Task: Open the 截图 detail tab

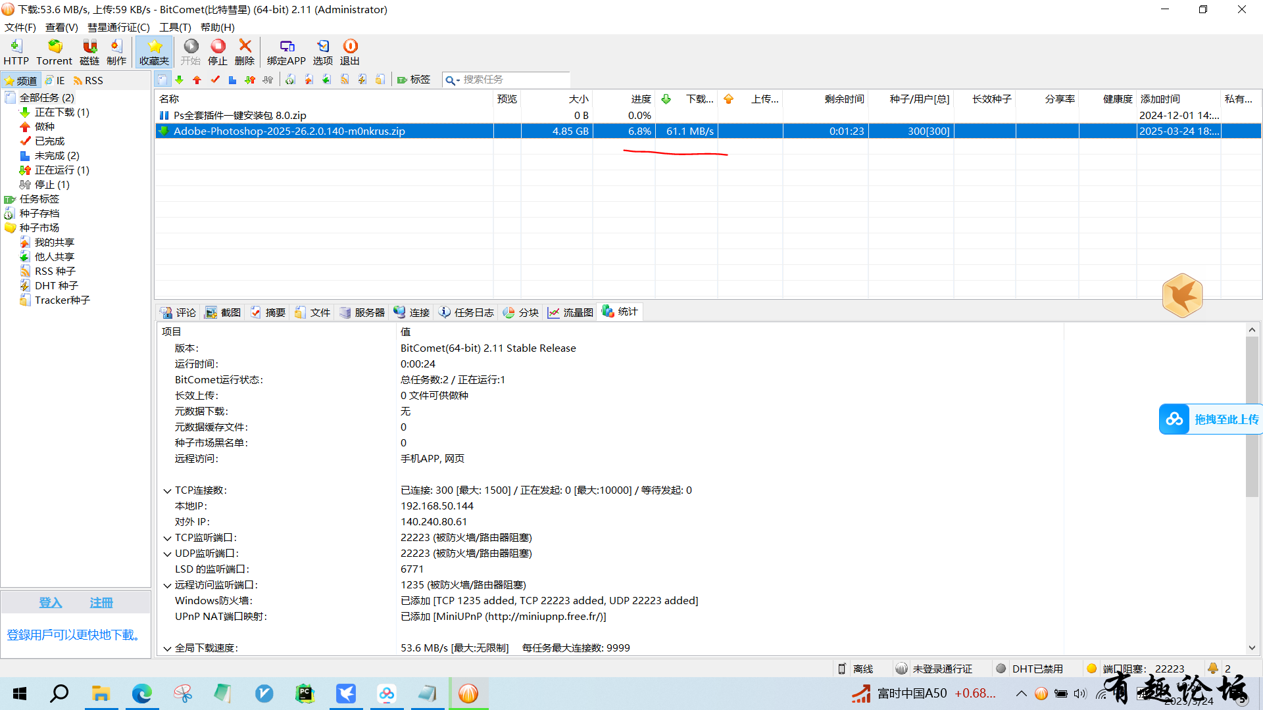Action: pos(223,312)
